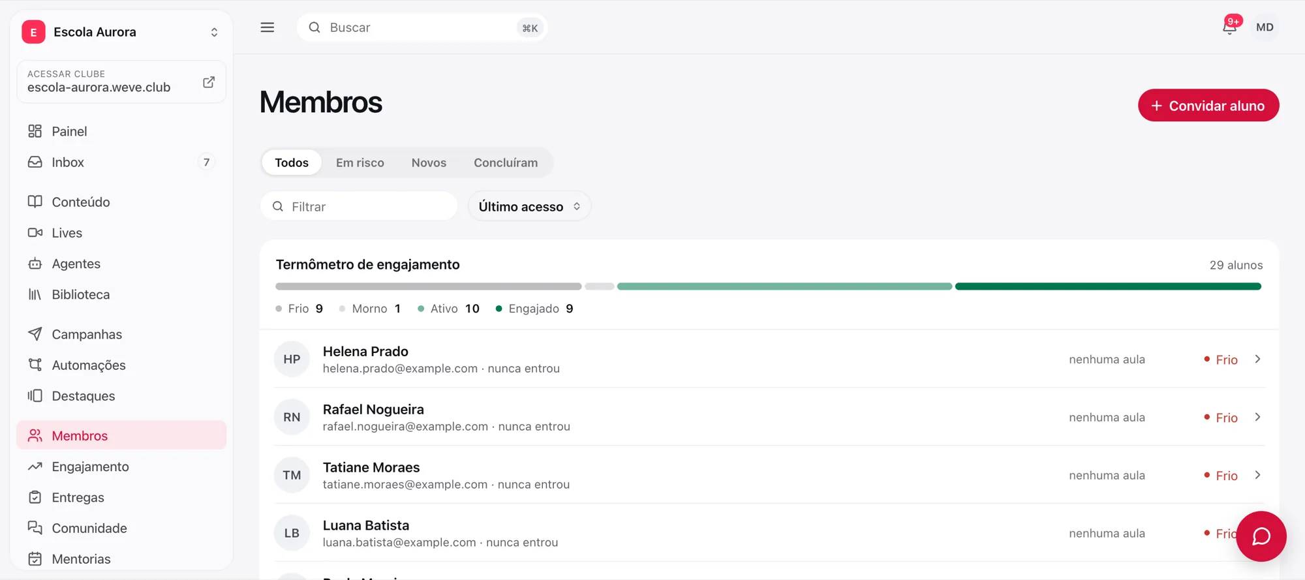Focus the Filtrar members field

(x=359, y=206)
